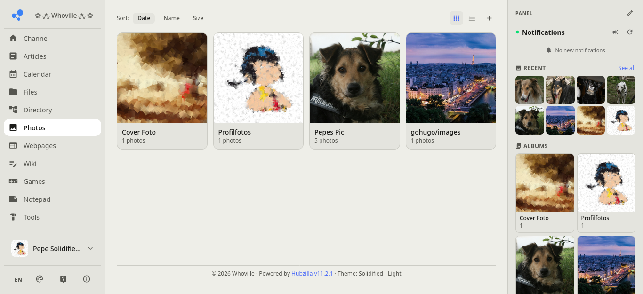Open the Pepes Pic album thumbnail

pyautogui.click(x=354, y=78)
